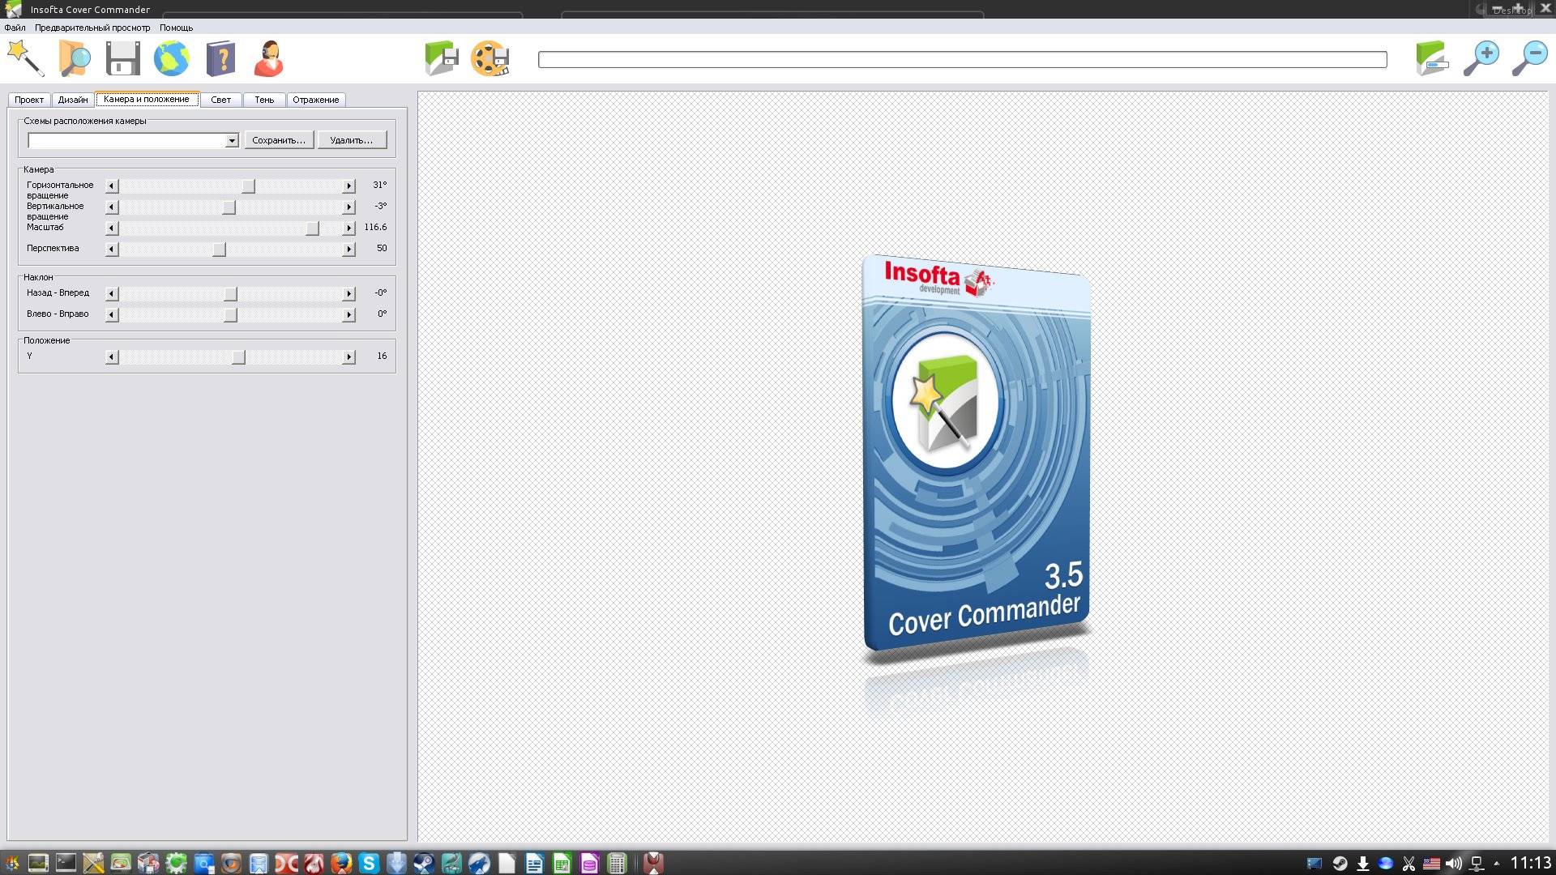
Task: Decrease Влево - Вправо tilt with left arrow
Action: coord(112,315)
